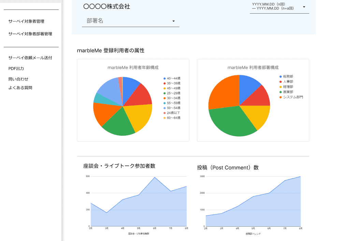The image size is (342, 241).
Task: Open the 問い合わせ sidebar link
Action: click(x=18, y=79)
